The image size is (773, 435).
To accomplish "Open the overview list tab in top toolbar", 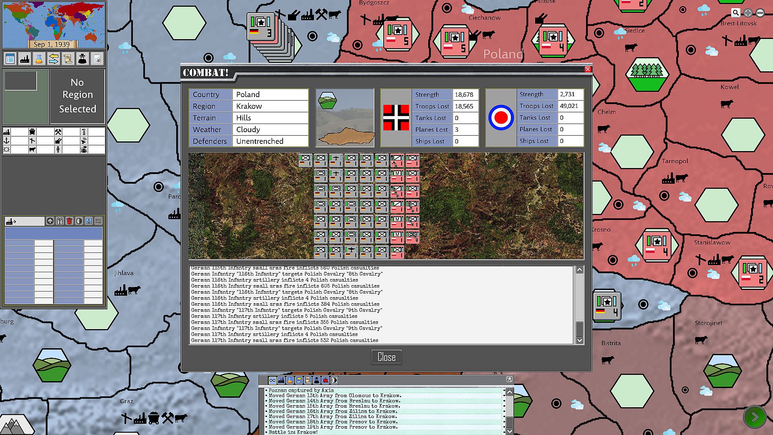I will pos(10,59).
